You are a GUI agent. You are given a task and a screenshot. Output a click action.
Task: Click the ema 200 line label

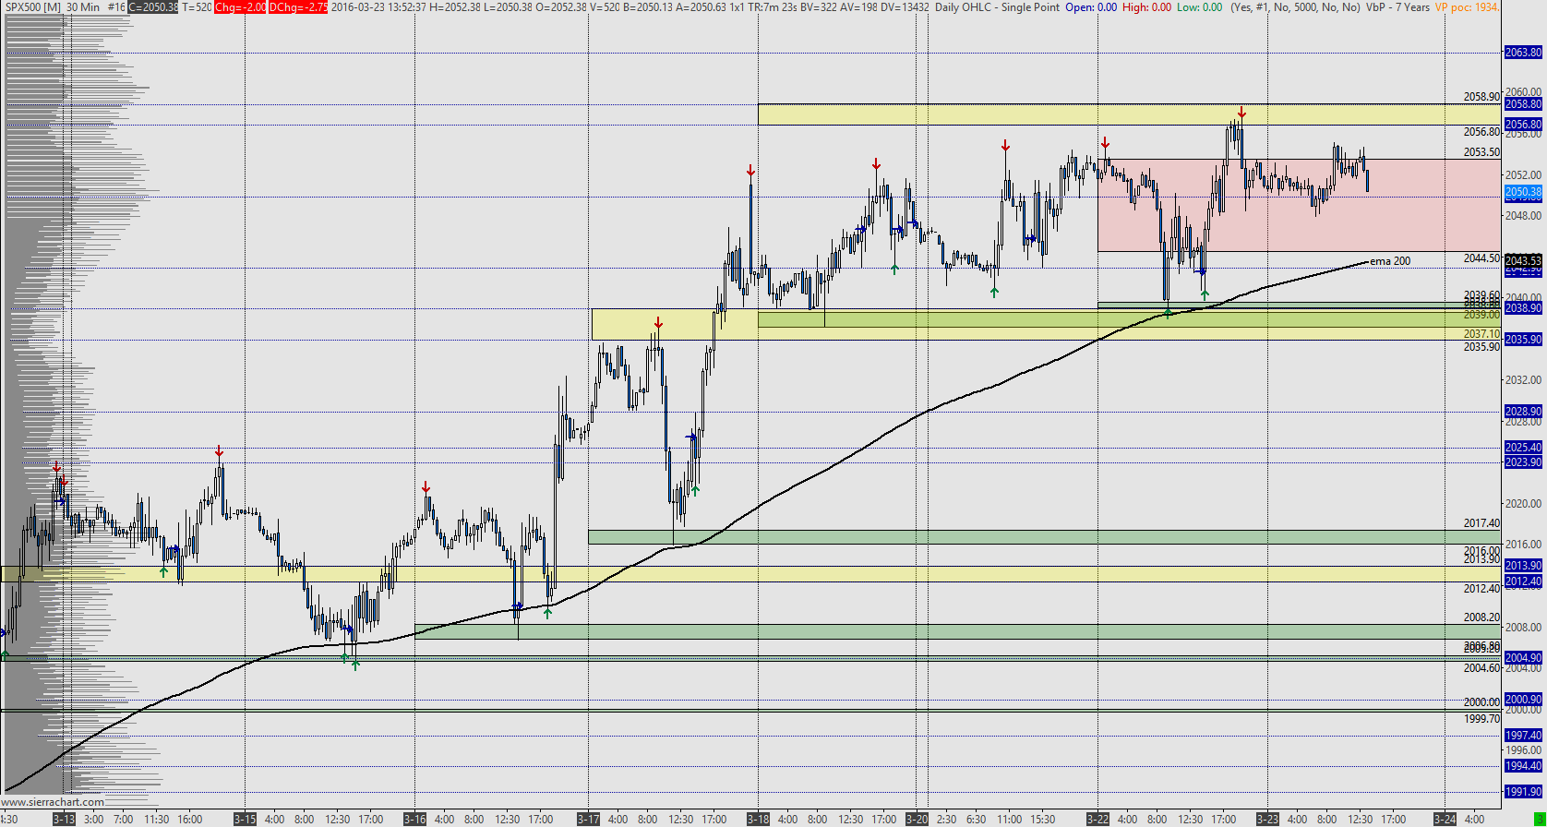coord(1390,261)
